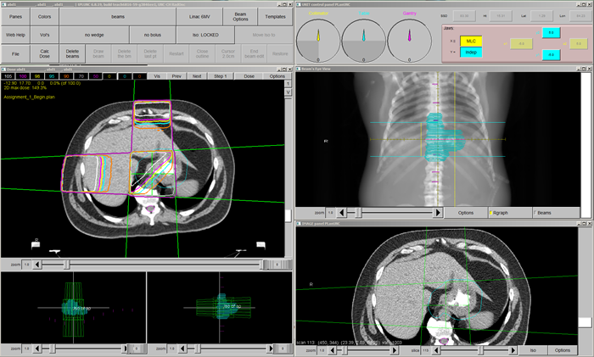594x357 pixels.
Task: Click the magenta 100 isodose level box
Action: [25, 75]
